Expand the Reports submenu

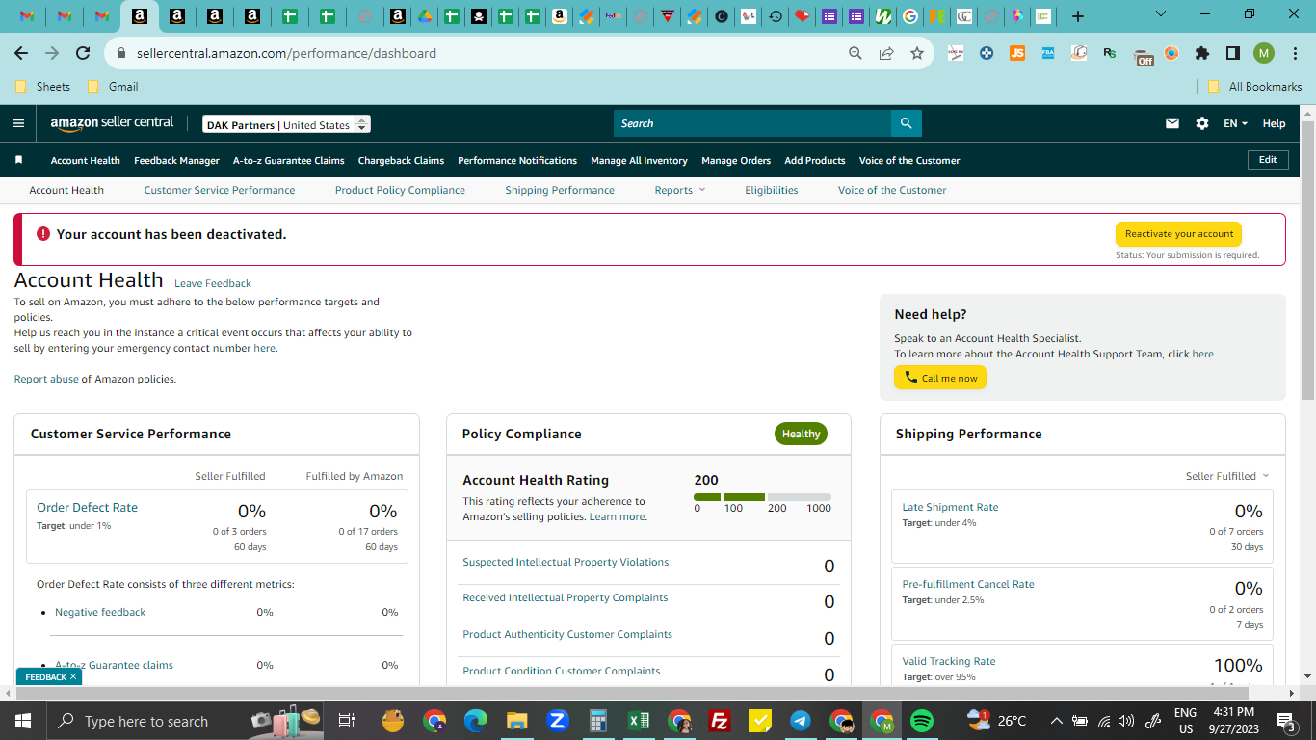click(x=680, y=190)
